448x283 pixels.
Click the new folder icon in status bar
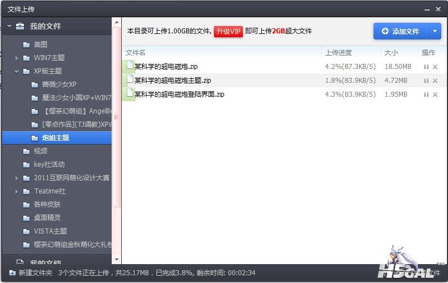[12, 273]
